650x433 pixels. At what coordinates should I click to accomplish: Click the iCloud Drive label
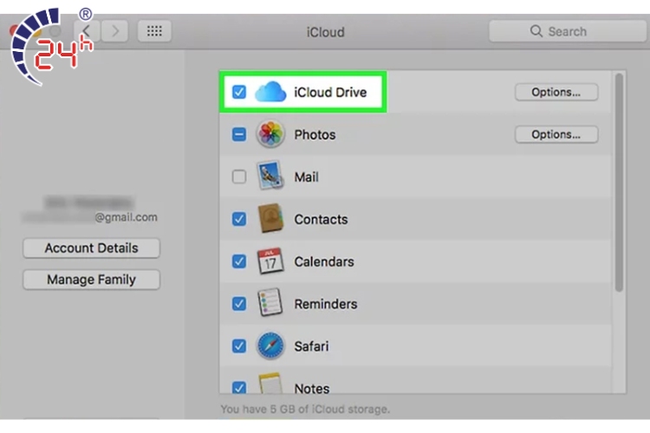click(x=330, y=92)
